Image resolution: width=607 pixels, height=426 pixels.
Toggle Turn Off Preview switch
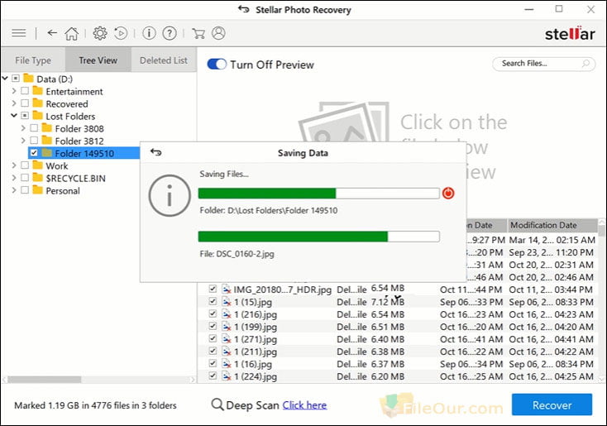[217, 65]
